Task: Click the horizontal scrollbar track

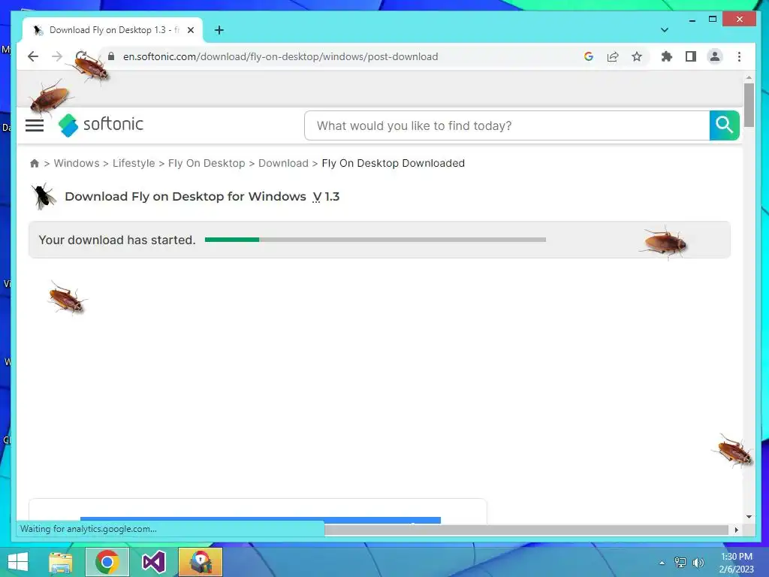Action: (x=526, y=530)
